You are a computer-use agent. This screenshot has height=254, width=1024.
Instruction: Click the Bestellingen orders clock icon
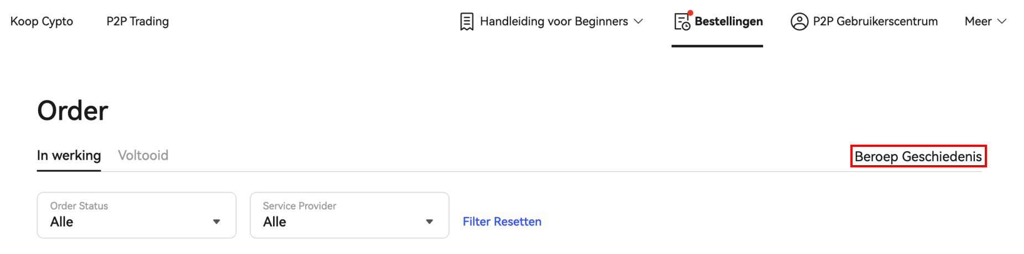click(682, 22)
